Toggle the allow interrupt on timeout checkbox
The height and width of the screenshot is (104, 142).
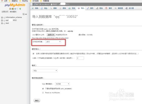click(34, 54)
